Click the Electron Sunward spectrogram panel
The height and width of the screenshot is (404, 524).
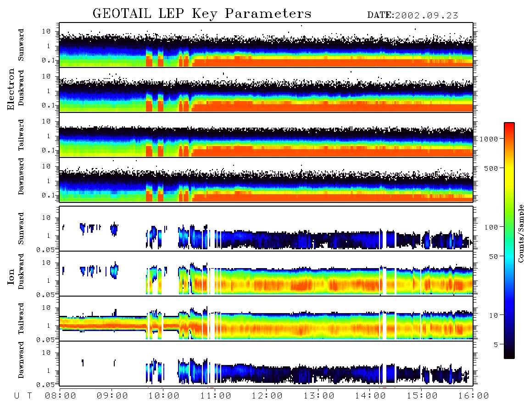266,45
